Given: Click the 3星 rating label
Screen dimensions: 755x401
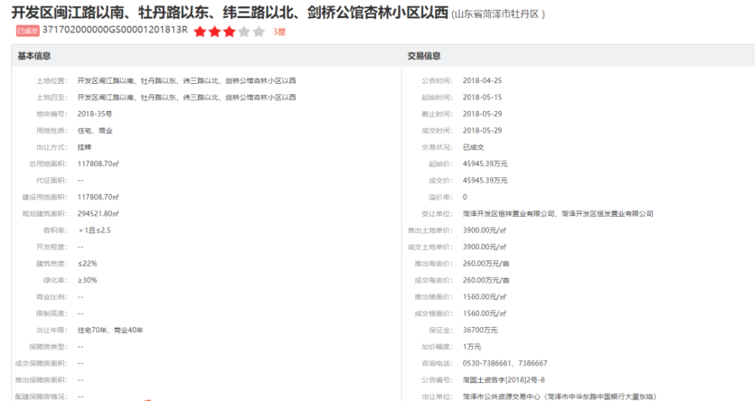Looking at the screenshot, I should tap(279, 32).
